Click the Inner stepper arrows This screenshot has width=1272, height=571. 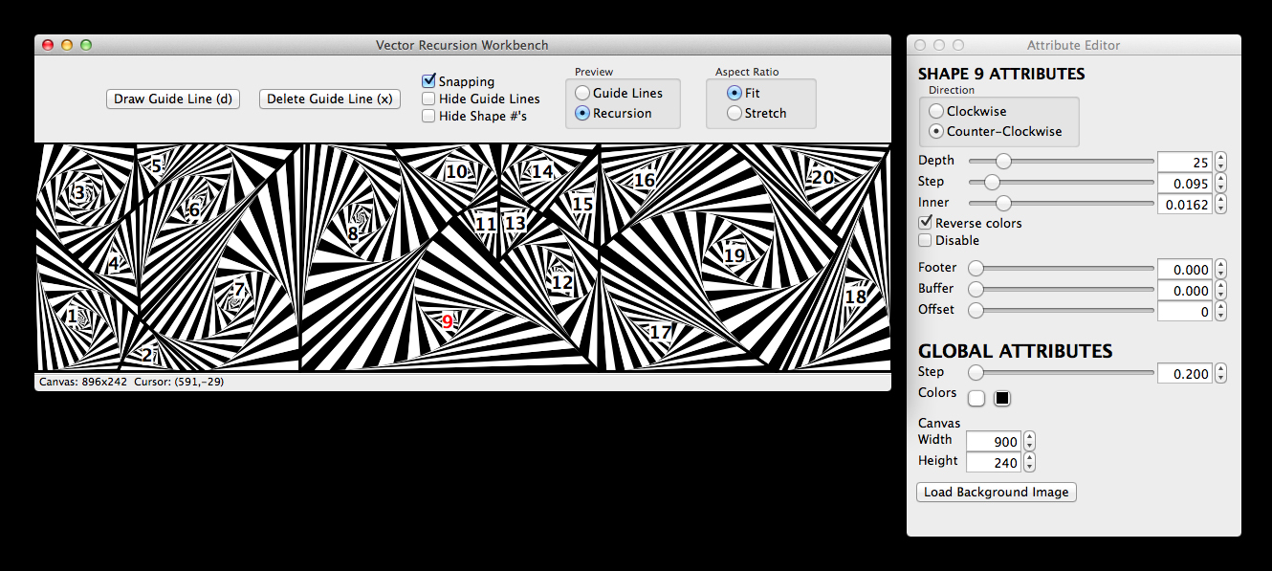click(x=1220, y=204)
